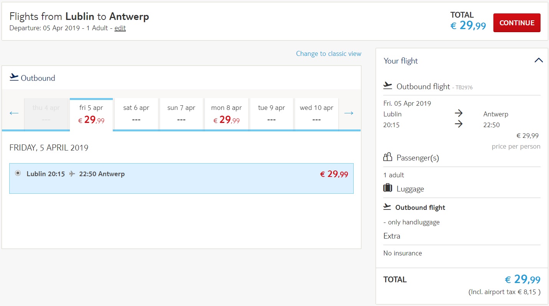Click the next dates right arrow
Viewport: 549px width, 306px height.
coord(349,113)
